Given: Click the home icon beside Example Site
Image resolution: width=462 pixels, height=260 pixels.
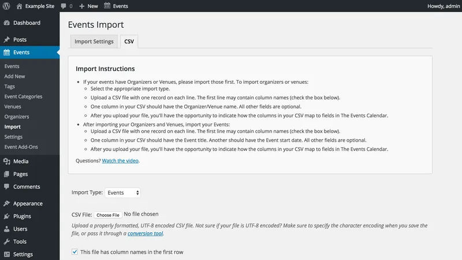Looking at the screenshot, I should click(x=19, y=6).
